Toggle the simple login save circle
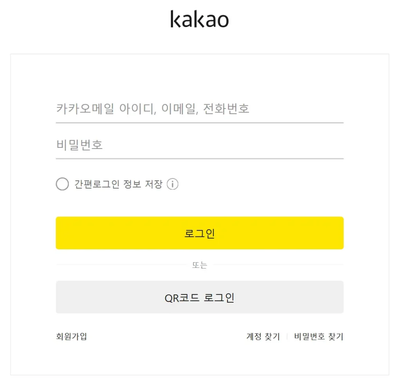This screenshot has height=383, width=401. [x=62, y=184]
